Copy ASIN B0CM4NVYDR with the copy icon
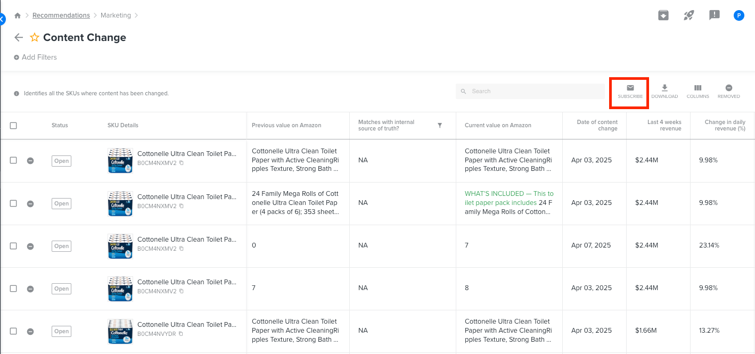 coord(182,334)
